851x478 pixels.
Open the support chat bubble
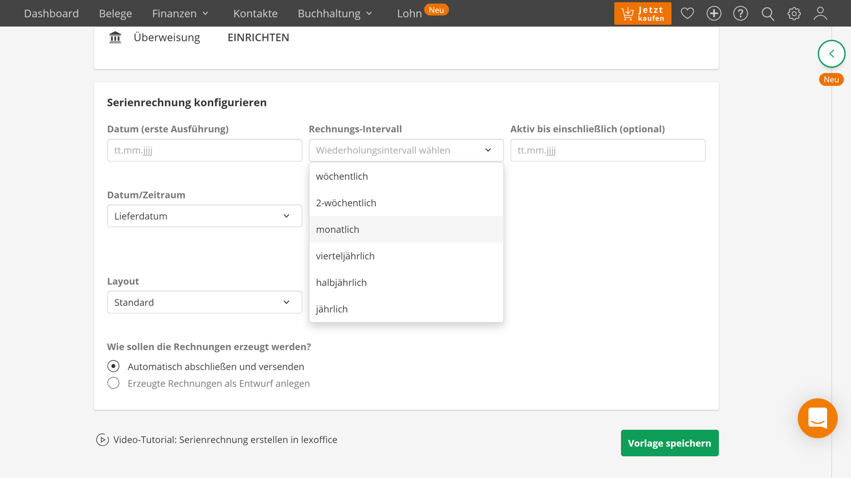817,419
